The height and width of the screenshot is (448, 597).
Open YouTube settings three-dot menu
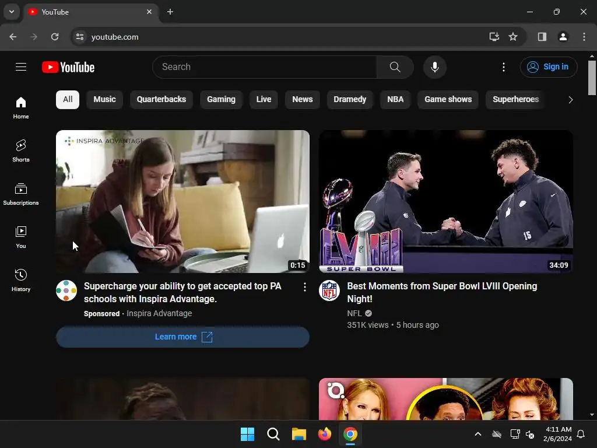click(x=503, y=67)
